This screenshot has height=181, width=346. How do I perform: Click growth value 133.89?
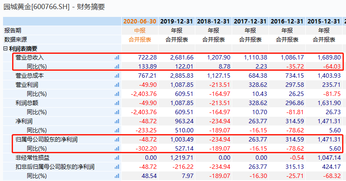[x=147, y=66]
